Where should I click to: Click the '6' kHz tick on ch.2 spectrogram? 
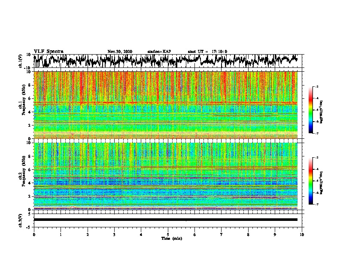30,170
